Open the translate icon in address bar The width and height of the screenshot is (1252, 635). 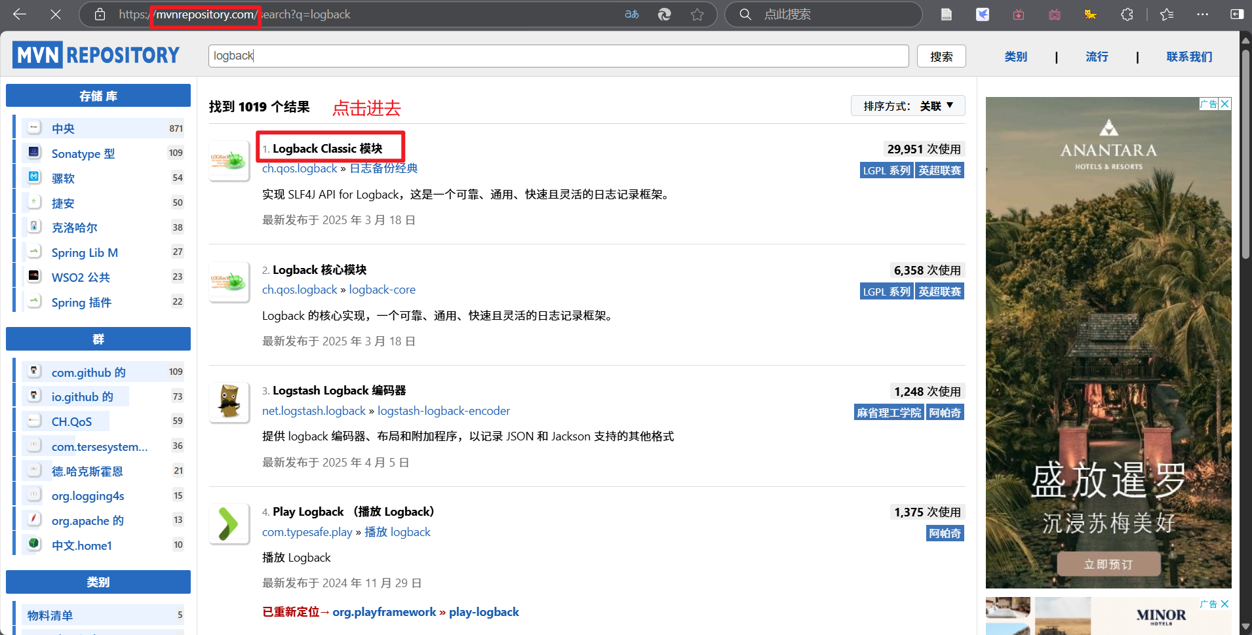(631, 14)
